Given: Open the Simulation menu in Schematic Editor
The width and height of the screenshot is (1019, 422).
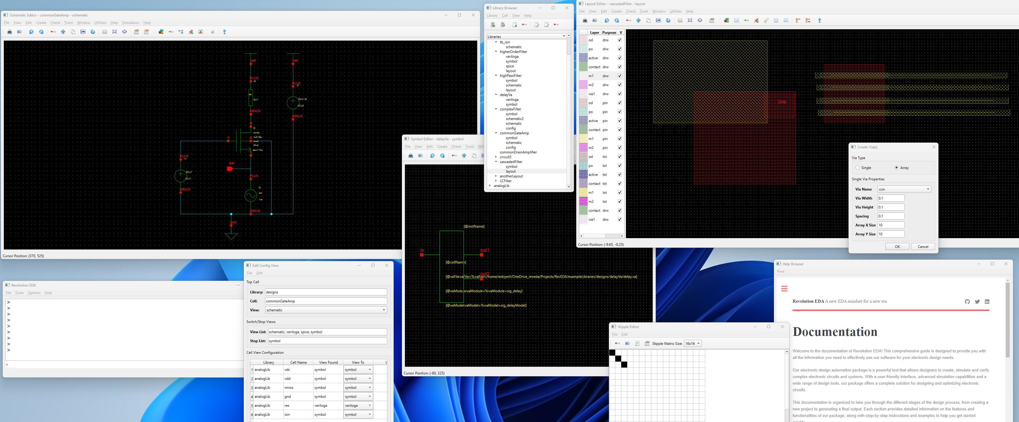Looking at the screenshot, I should (x=131, y=22).
